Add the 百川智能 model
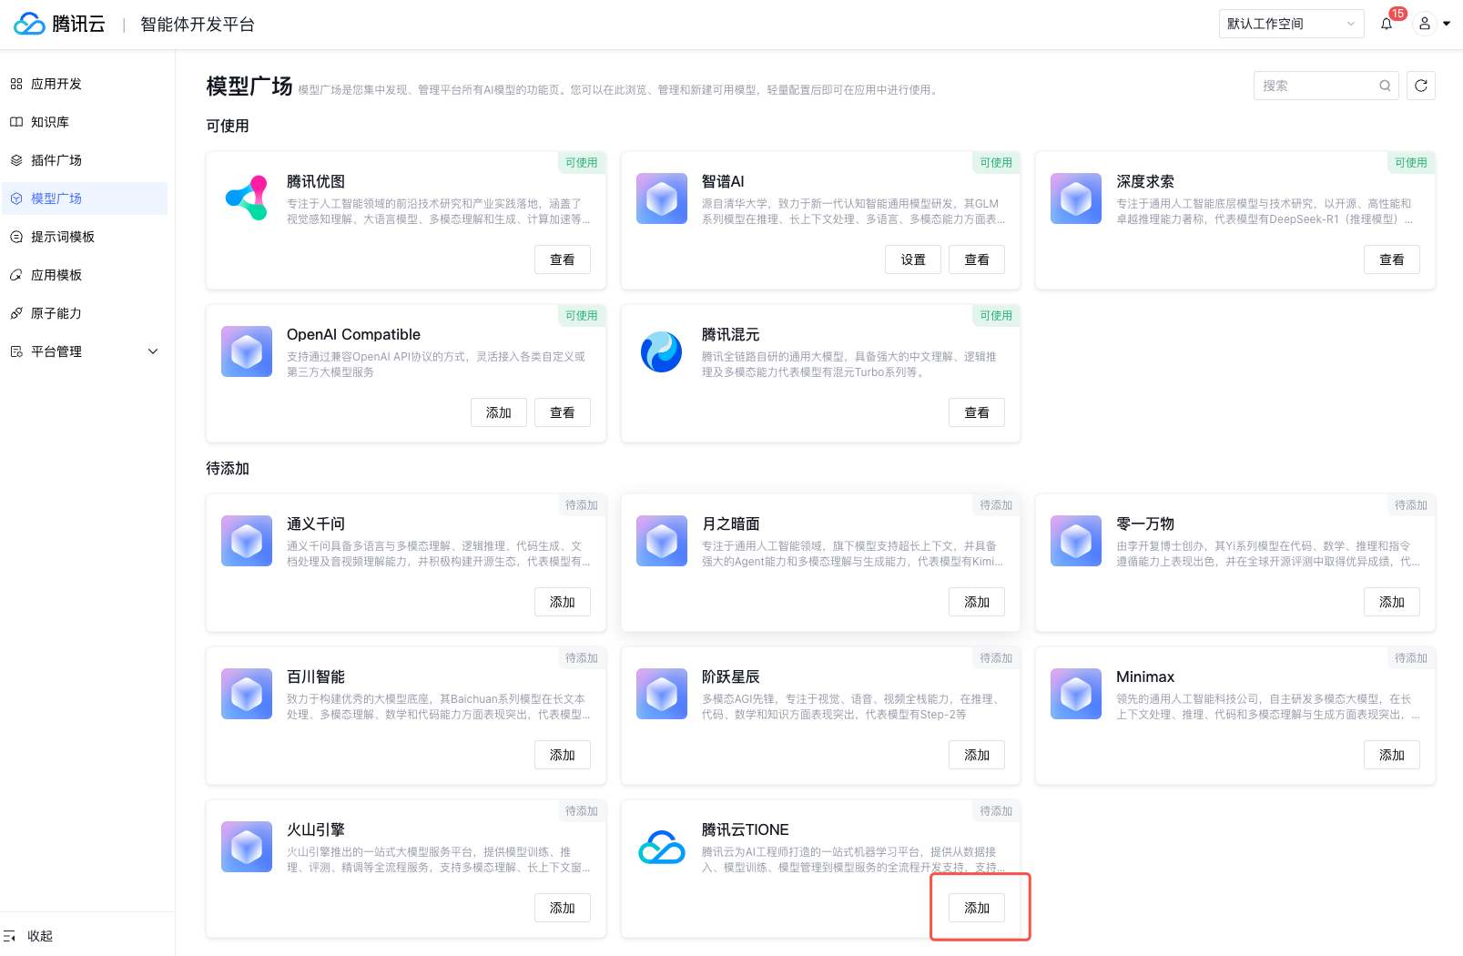The image size is (1463, 956). pyautogui.click(x=563, y=755)
